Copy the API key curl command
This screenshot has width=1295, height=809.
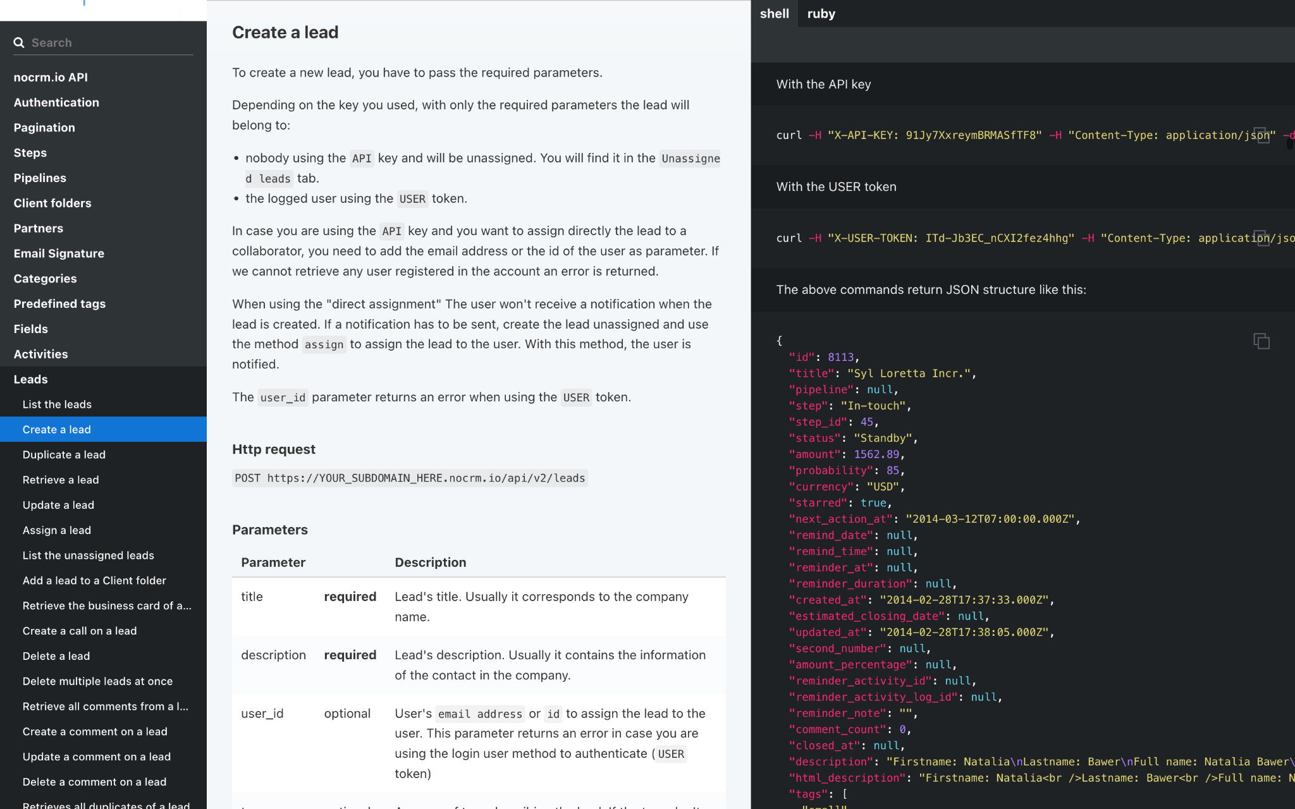click(1262, 135)
